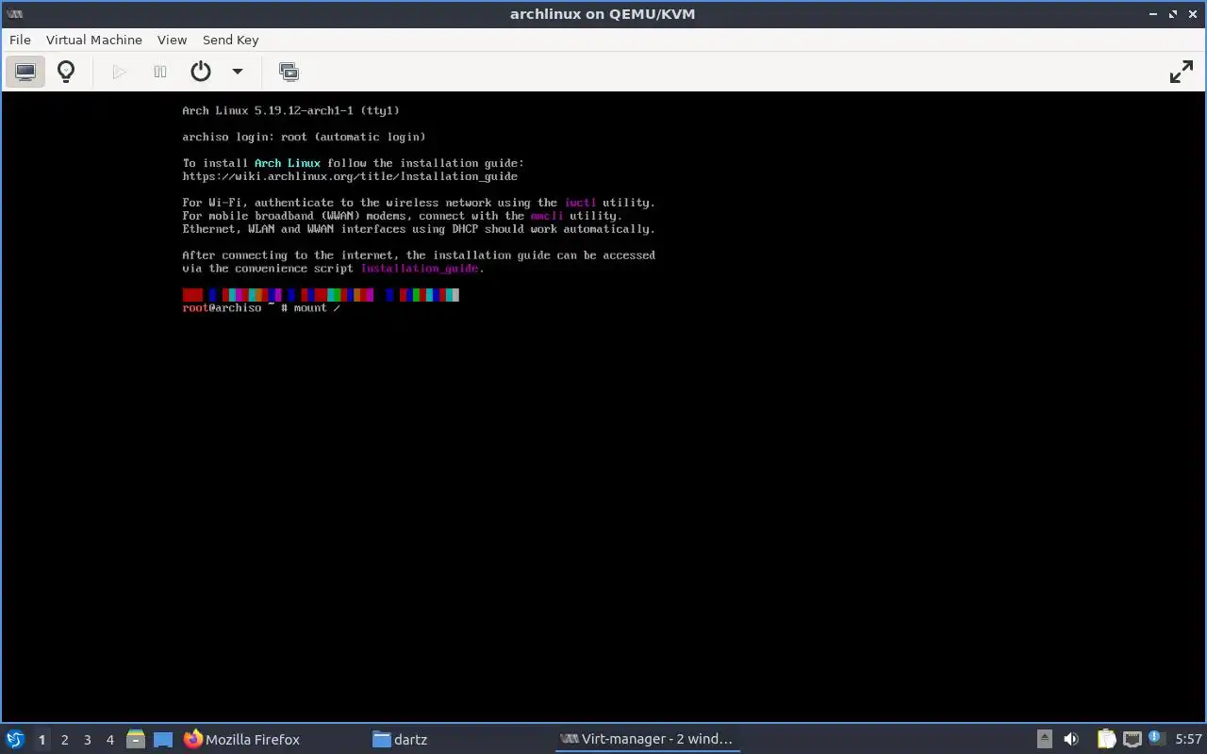Click the typed mount command

tap(317, 308)
